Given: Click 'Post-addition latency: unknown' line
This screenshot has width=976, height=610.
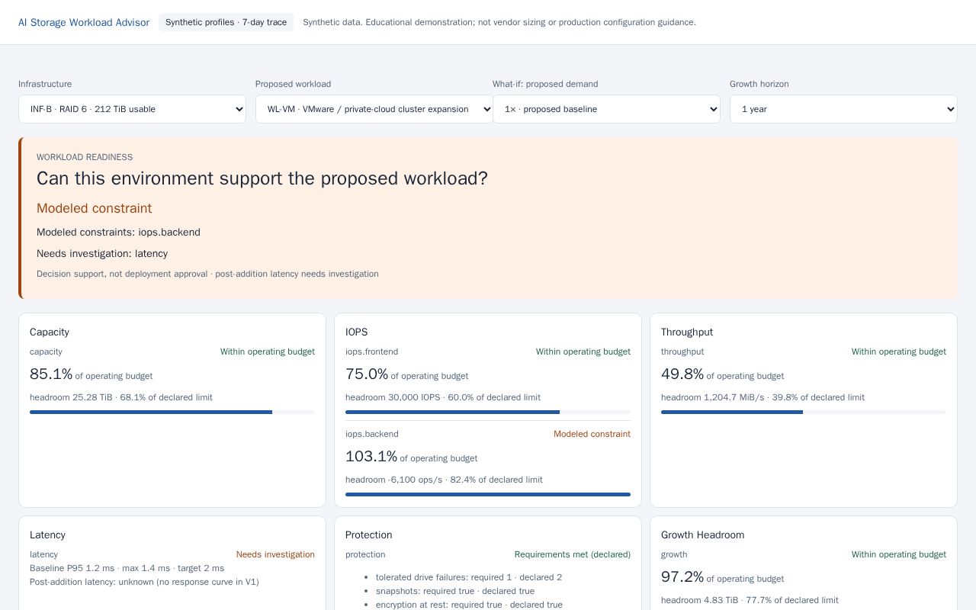Looking at the screenshot, I should 144,582.
